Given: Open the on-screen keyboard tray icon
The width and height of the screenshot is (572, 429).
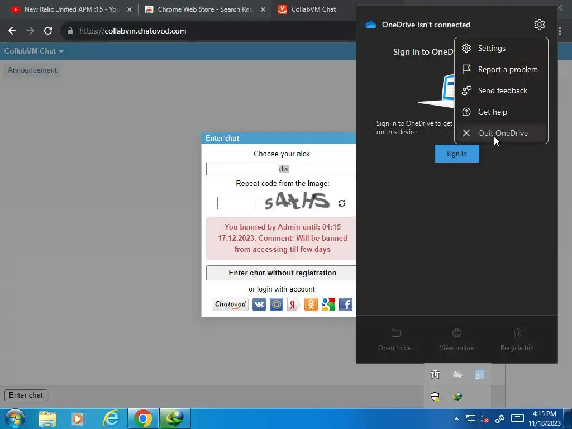Looking at the screenshot, I should pos(517,418).
